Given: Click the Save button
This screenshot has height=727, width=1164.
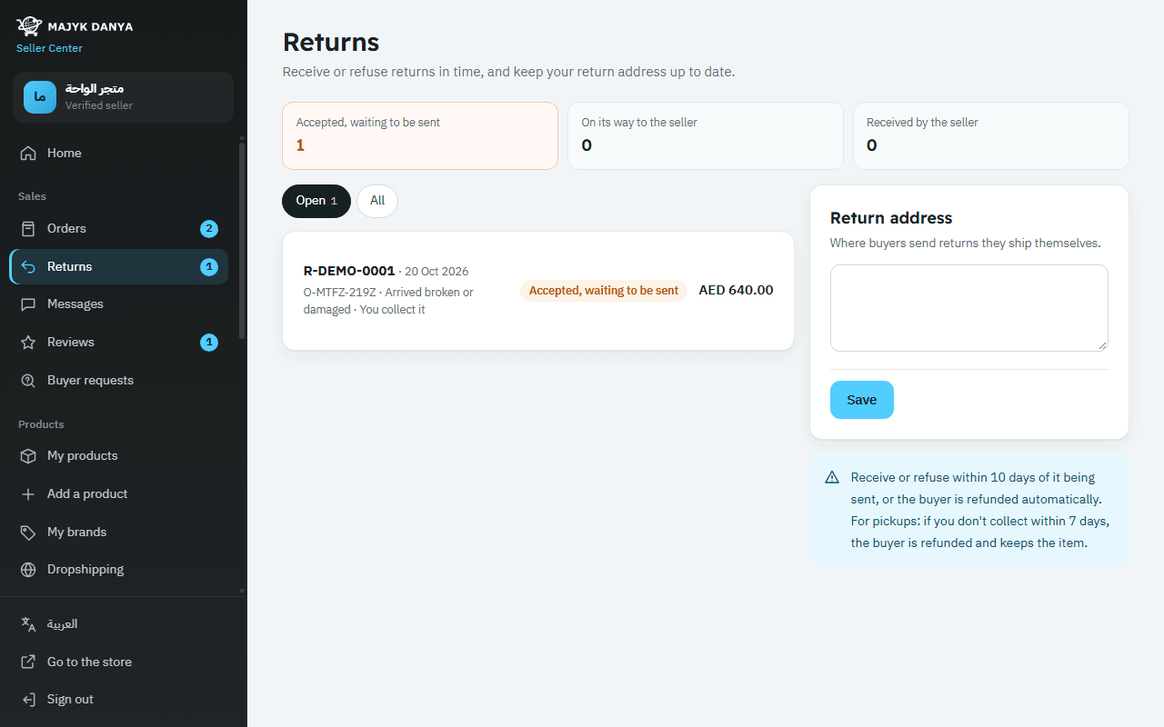Looking at the screenshot, I should click(862, 400).
